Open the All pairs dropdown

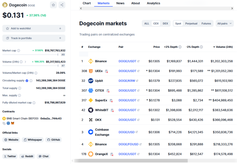tap(225, 24)
